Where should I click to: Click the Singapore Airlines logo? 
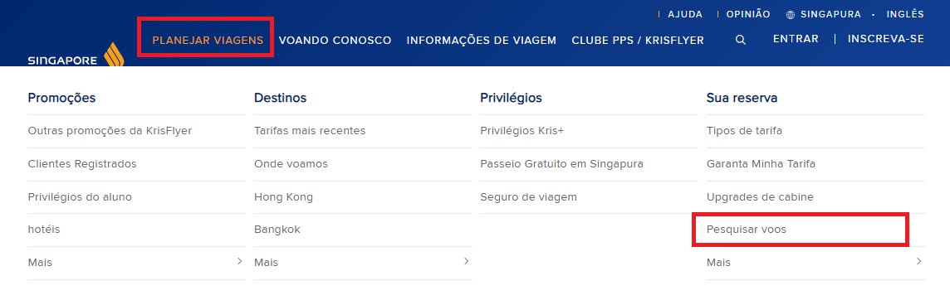coord(76,55)
